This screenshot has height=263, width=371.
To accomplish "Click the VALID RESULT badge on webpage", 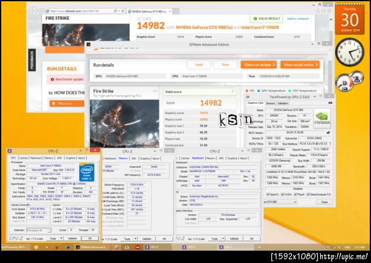I will pyautogui.click(x=267, y=19).
